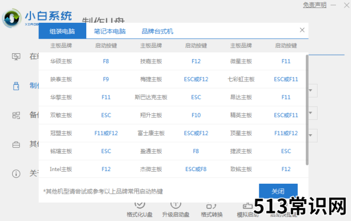The width and height of the screenshot is (351, 221).
Task: Click 昂达主板 cell
Action: coord(241,97)
